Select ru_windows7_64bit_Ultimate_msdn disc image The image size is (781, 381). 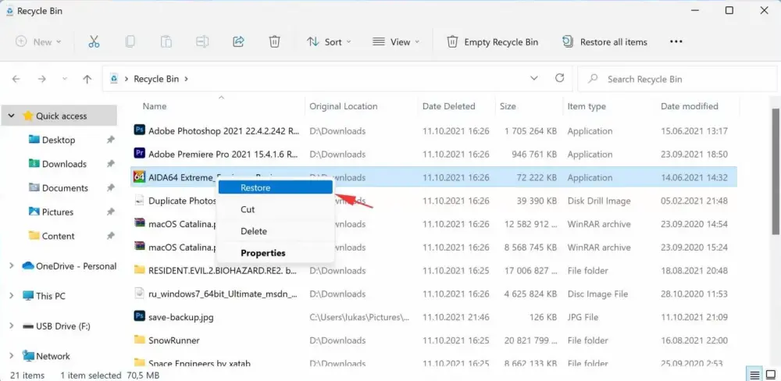433,294
